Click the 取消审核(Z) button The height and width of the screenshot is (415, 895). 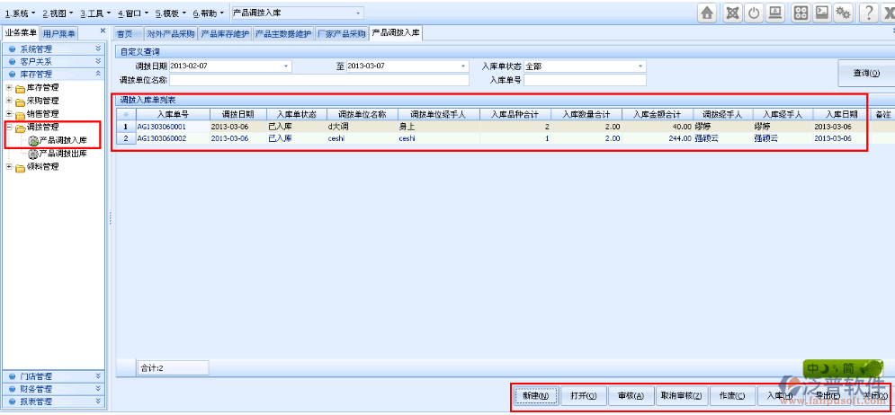click(x=681, y=395)
